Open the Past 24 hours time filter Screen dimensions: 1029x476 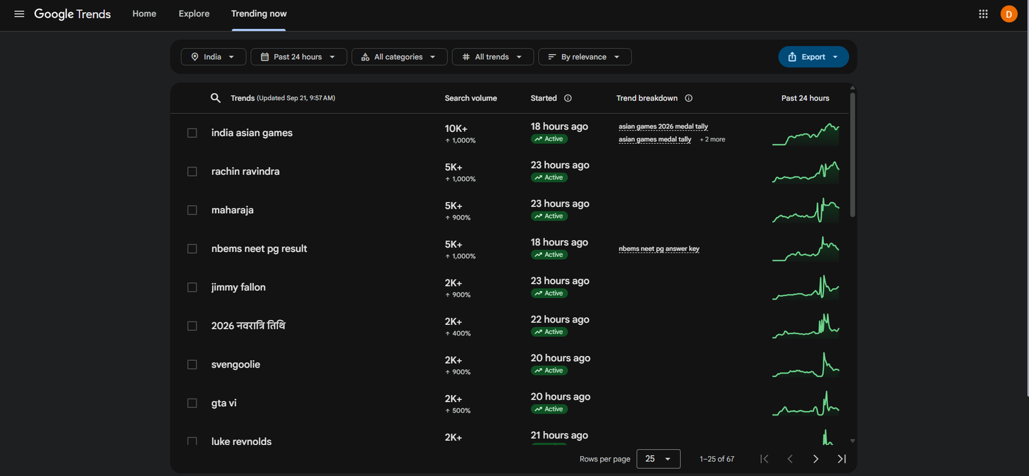tap(298, 57)
